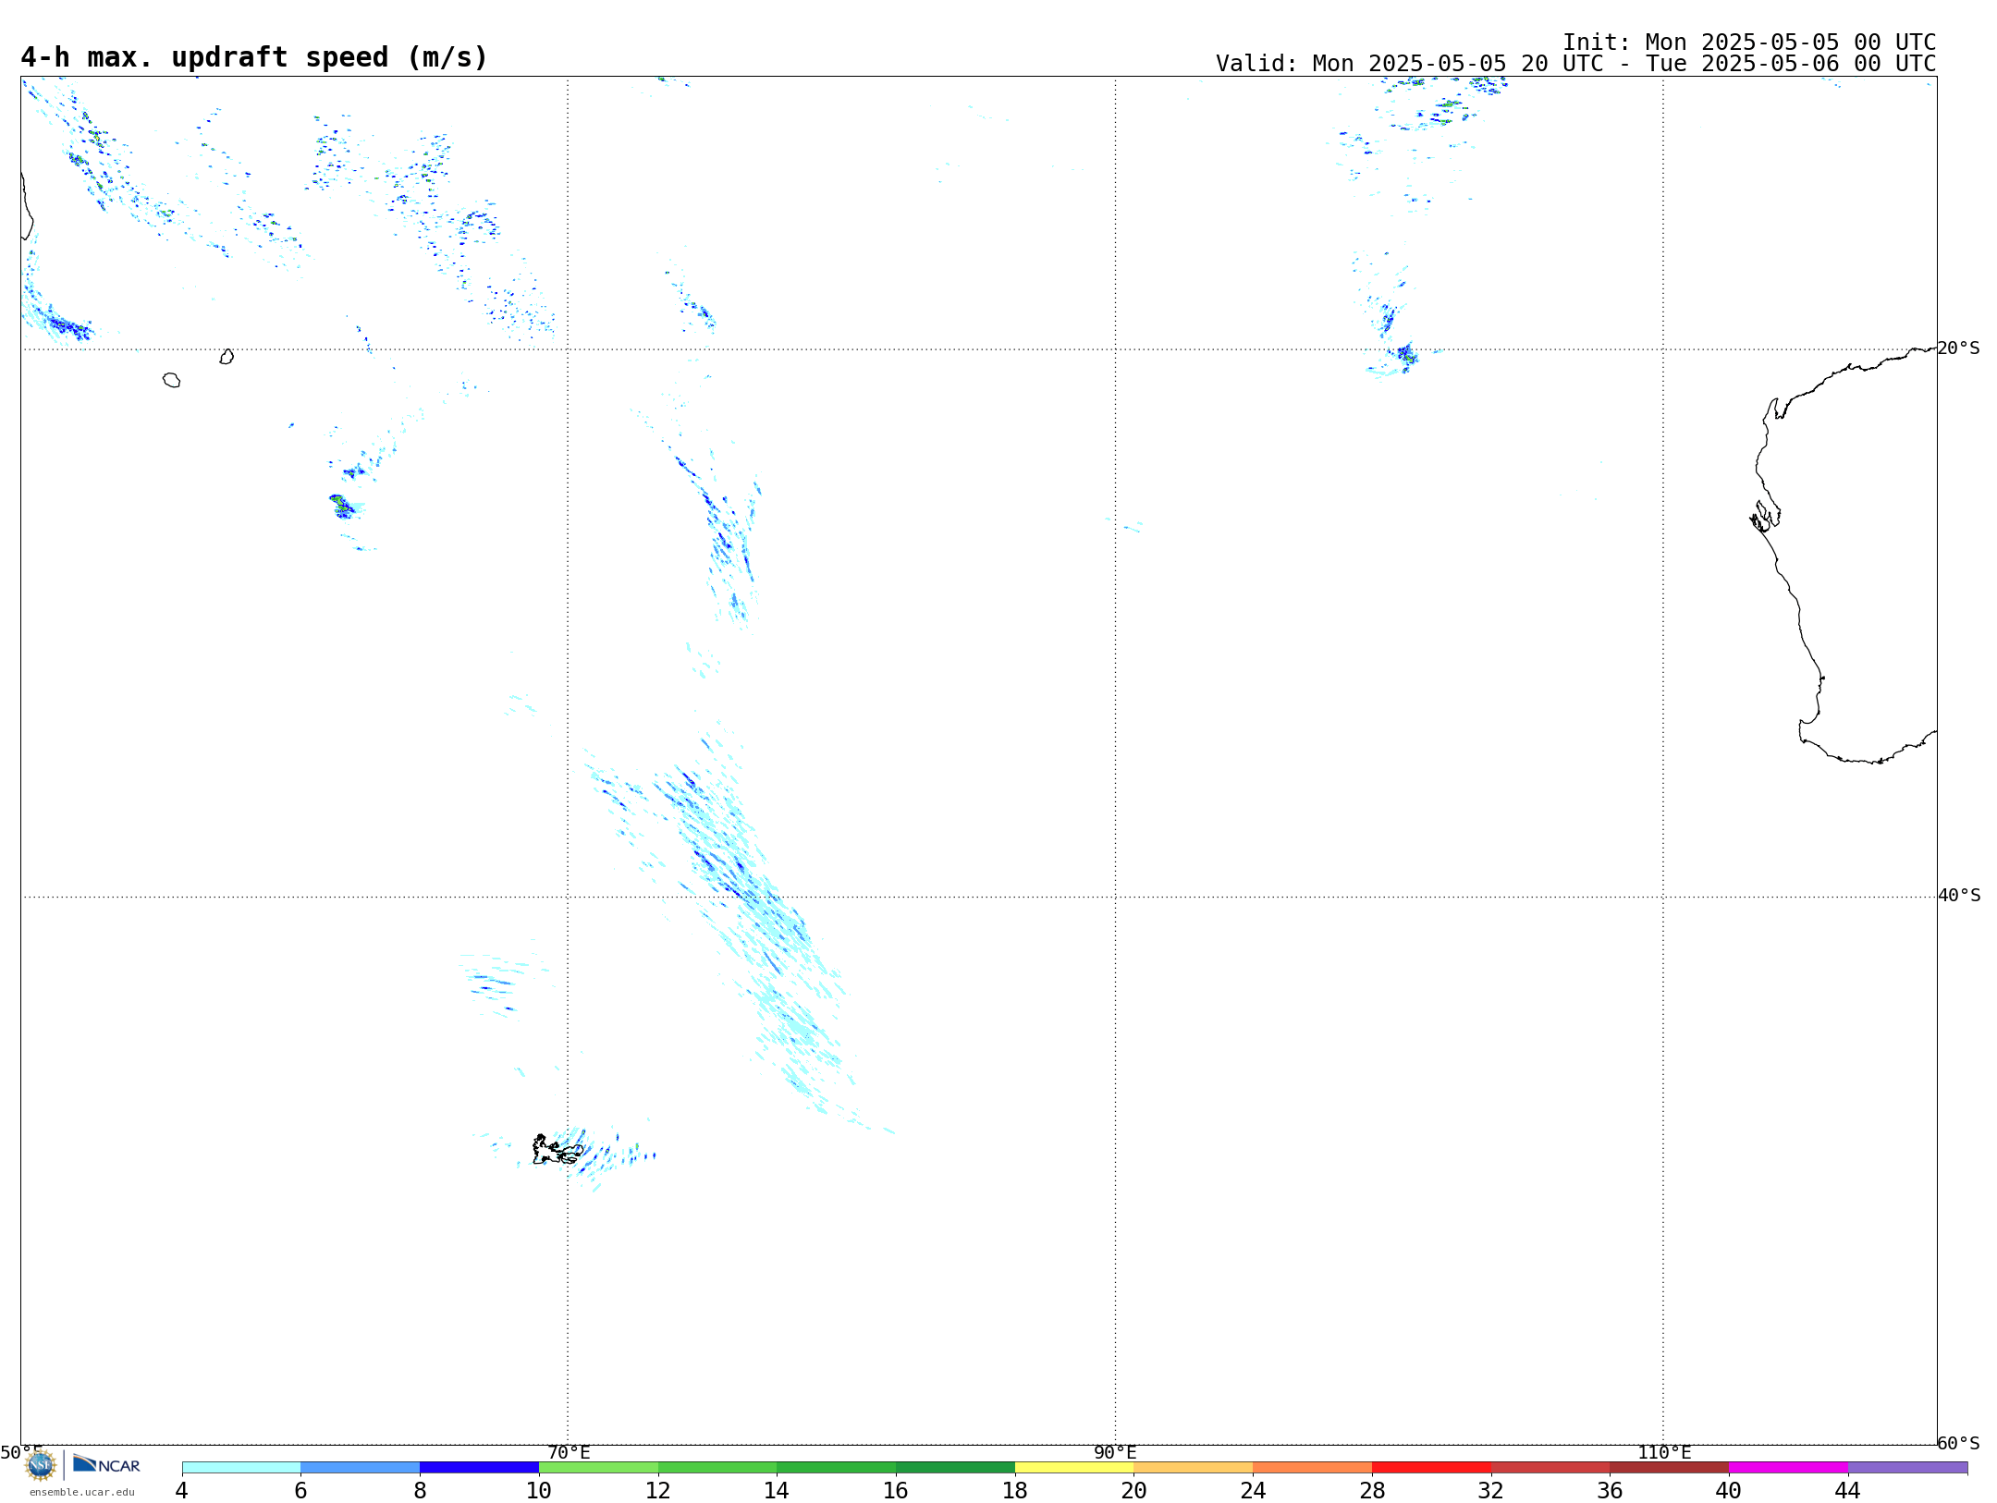Click the colorbar tick label 36

1610,1491
